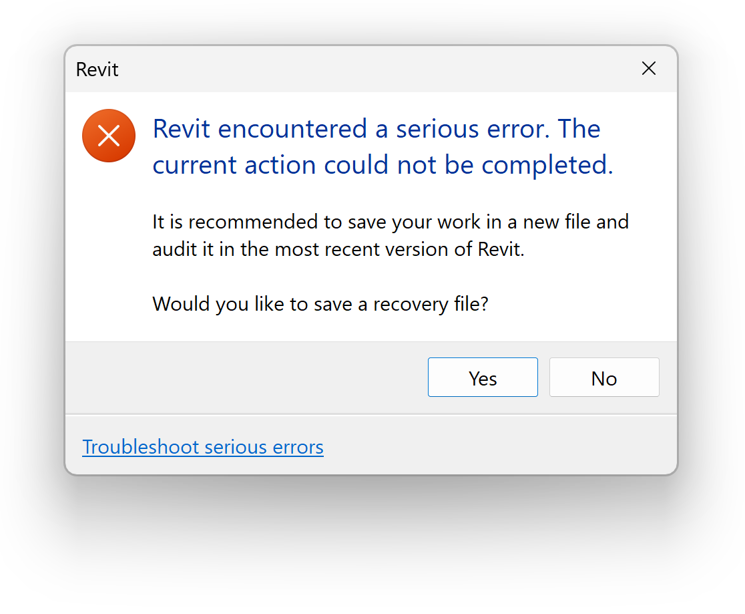This screenshot has height=614, width=745.
Task: Click the empty area left of Yes
Action: pos(247,378)
